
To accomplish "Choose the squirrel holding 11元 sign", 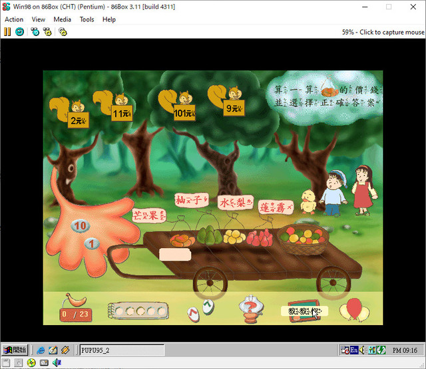I will pyautogui.click(x=113, y=106).
